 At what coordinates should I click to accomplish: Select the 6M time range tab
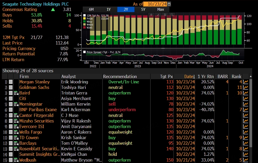pyautogui.click(x=91, y=9)
